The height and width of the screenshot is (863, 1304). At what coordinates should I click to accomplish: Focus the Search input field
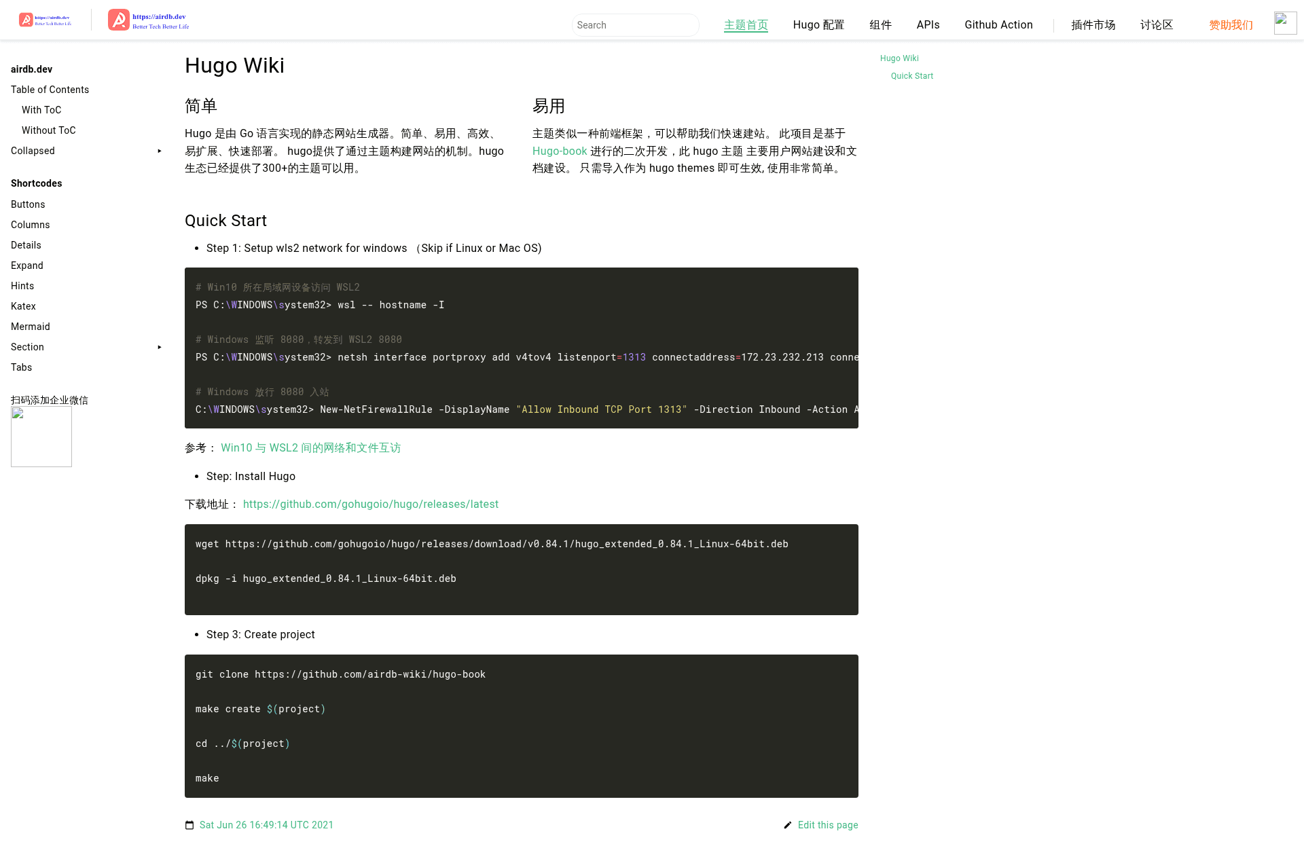click(x=635, y=25)
